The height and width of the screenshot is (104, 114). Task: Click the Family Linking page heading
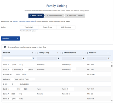tap(57, 6)
